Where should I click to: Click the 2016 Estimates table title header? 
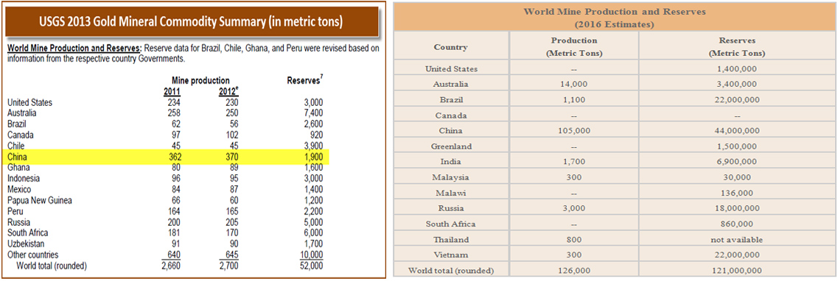pos(613,18)
